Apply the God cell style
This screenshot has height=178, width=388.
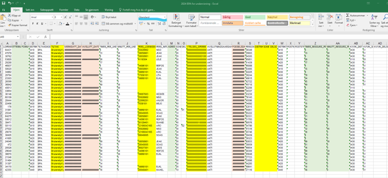point(254,17)
